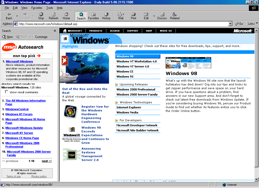Click the For Developers folder icon

click(x=116, y=120)
